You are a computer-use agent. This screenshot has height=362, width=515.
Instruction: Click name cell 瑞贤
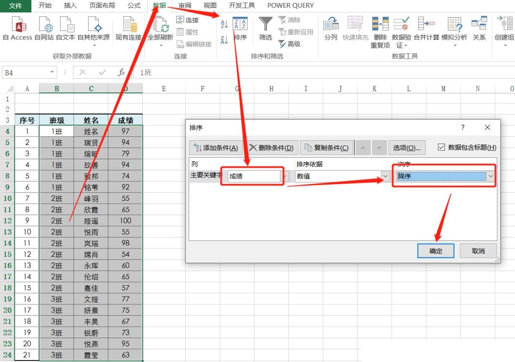click(91, 143)
